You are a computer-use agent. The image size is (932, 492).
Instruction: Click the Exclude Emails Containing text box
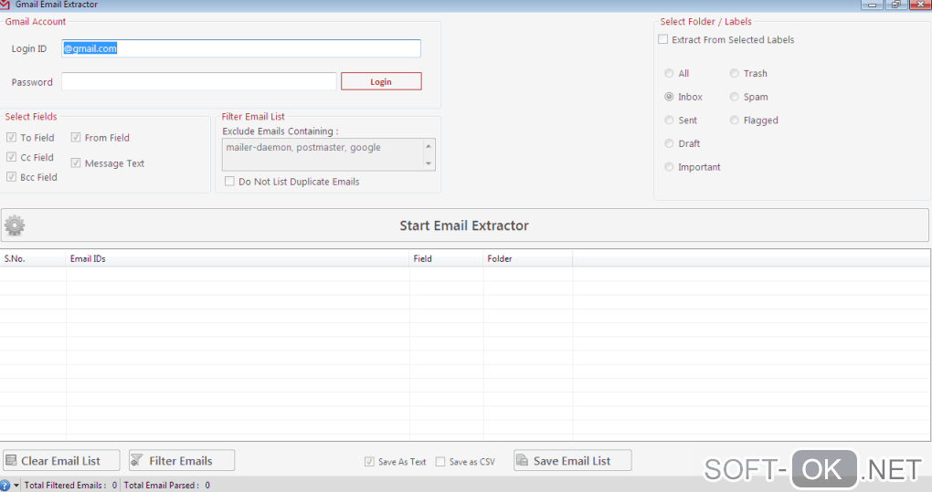323,154
